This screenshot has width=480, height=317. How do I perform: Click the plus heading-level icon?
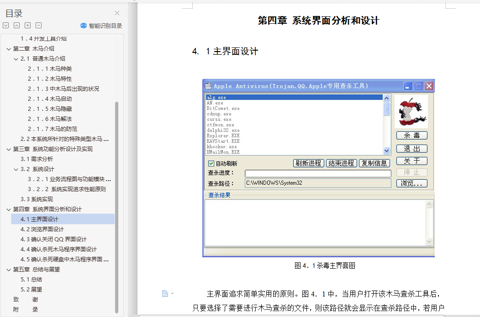pyautogui.click(x=27, y=26)
